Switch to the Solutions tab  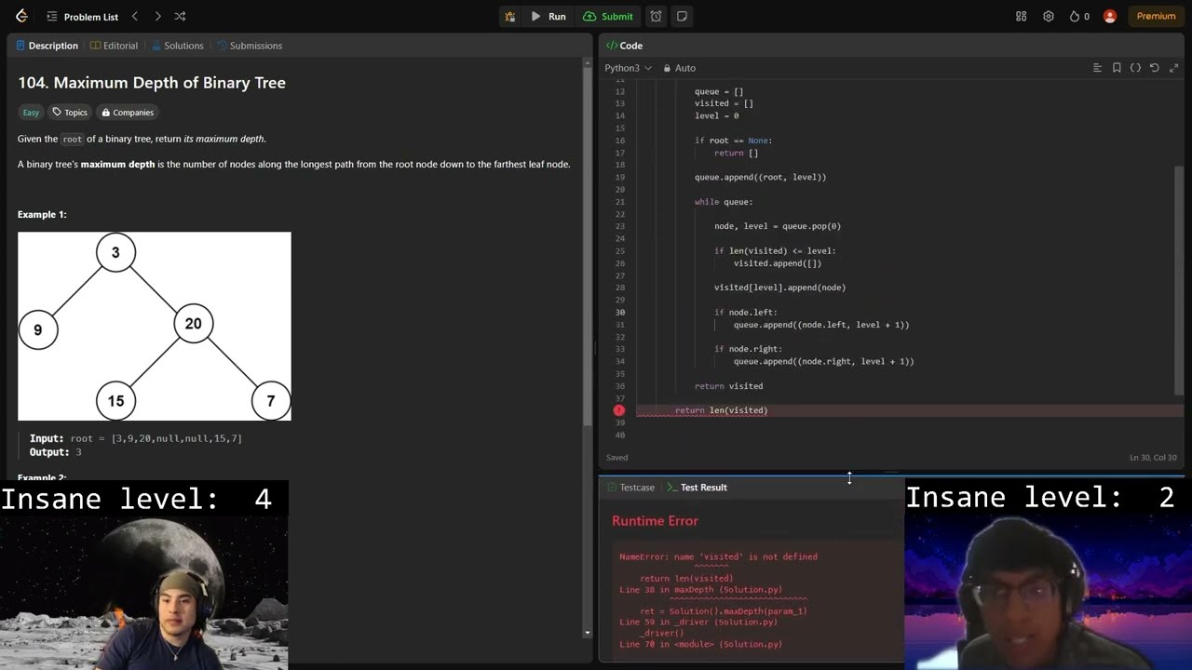[x=177, y=46]
